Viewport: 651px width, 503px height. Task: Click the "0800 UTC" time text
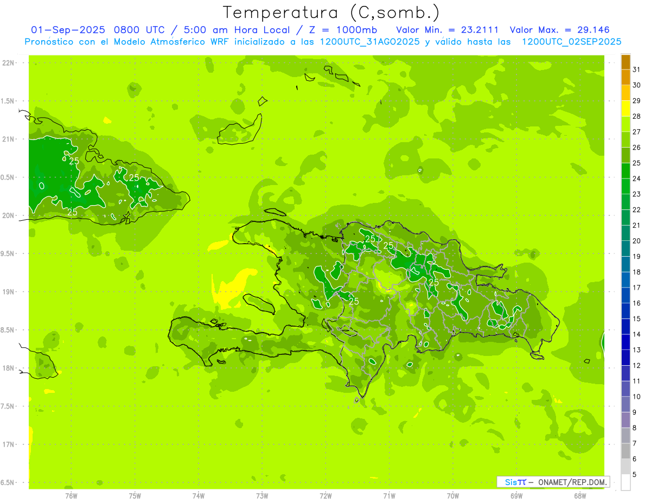141,29
